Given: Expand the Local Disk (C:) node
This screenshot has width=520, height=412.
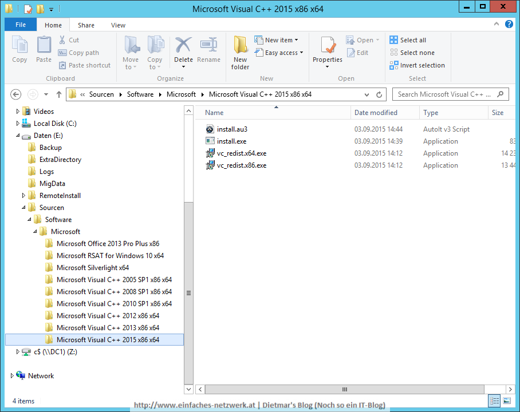Looking at the screenshot, I should tap(18, 123).
